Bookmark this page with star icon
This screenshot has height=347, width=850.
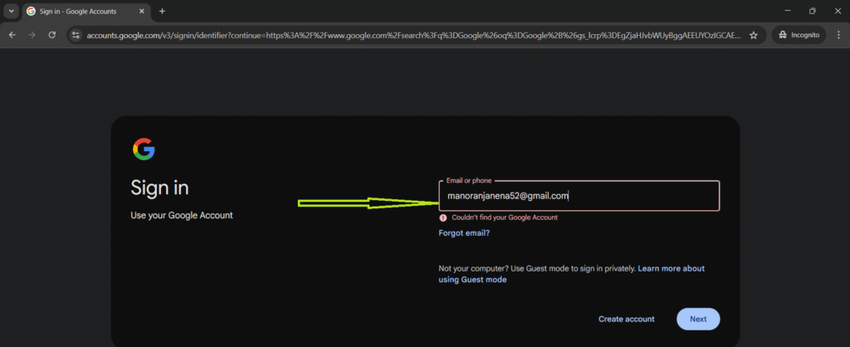(x=753, y=35)
